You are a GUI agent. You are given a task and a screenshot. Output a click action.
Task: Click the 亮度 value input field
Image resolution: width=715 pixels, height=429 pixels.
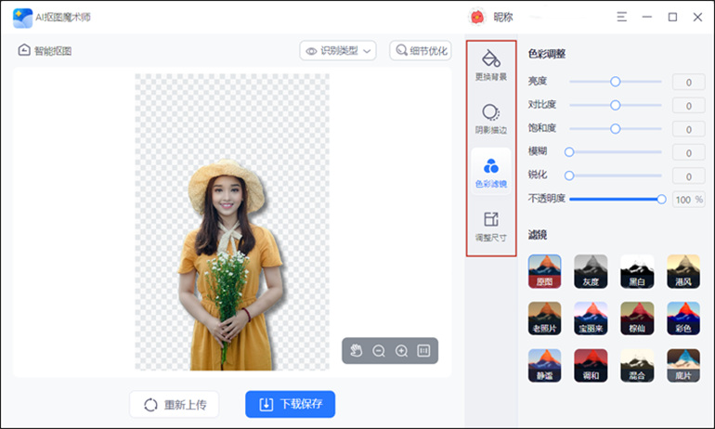click(x=689, y=82)
